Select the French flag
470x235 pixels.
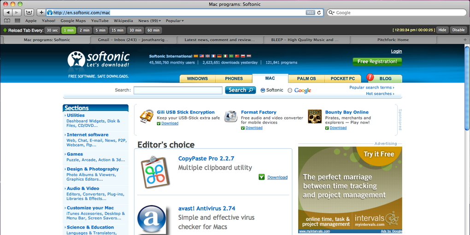point(213,56)
